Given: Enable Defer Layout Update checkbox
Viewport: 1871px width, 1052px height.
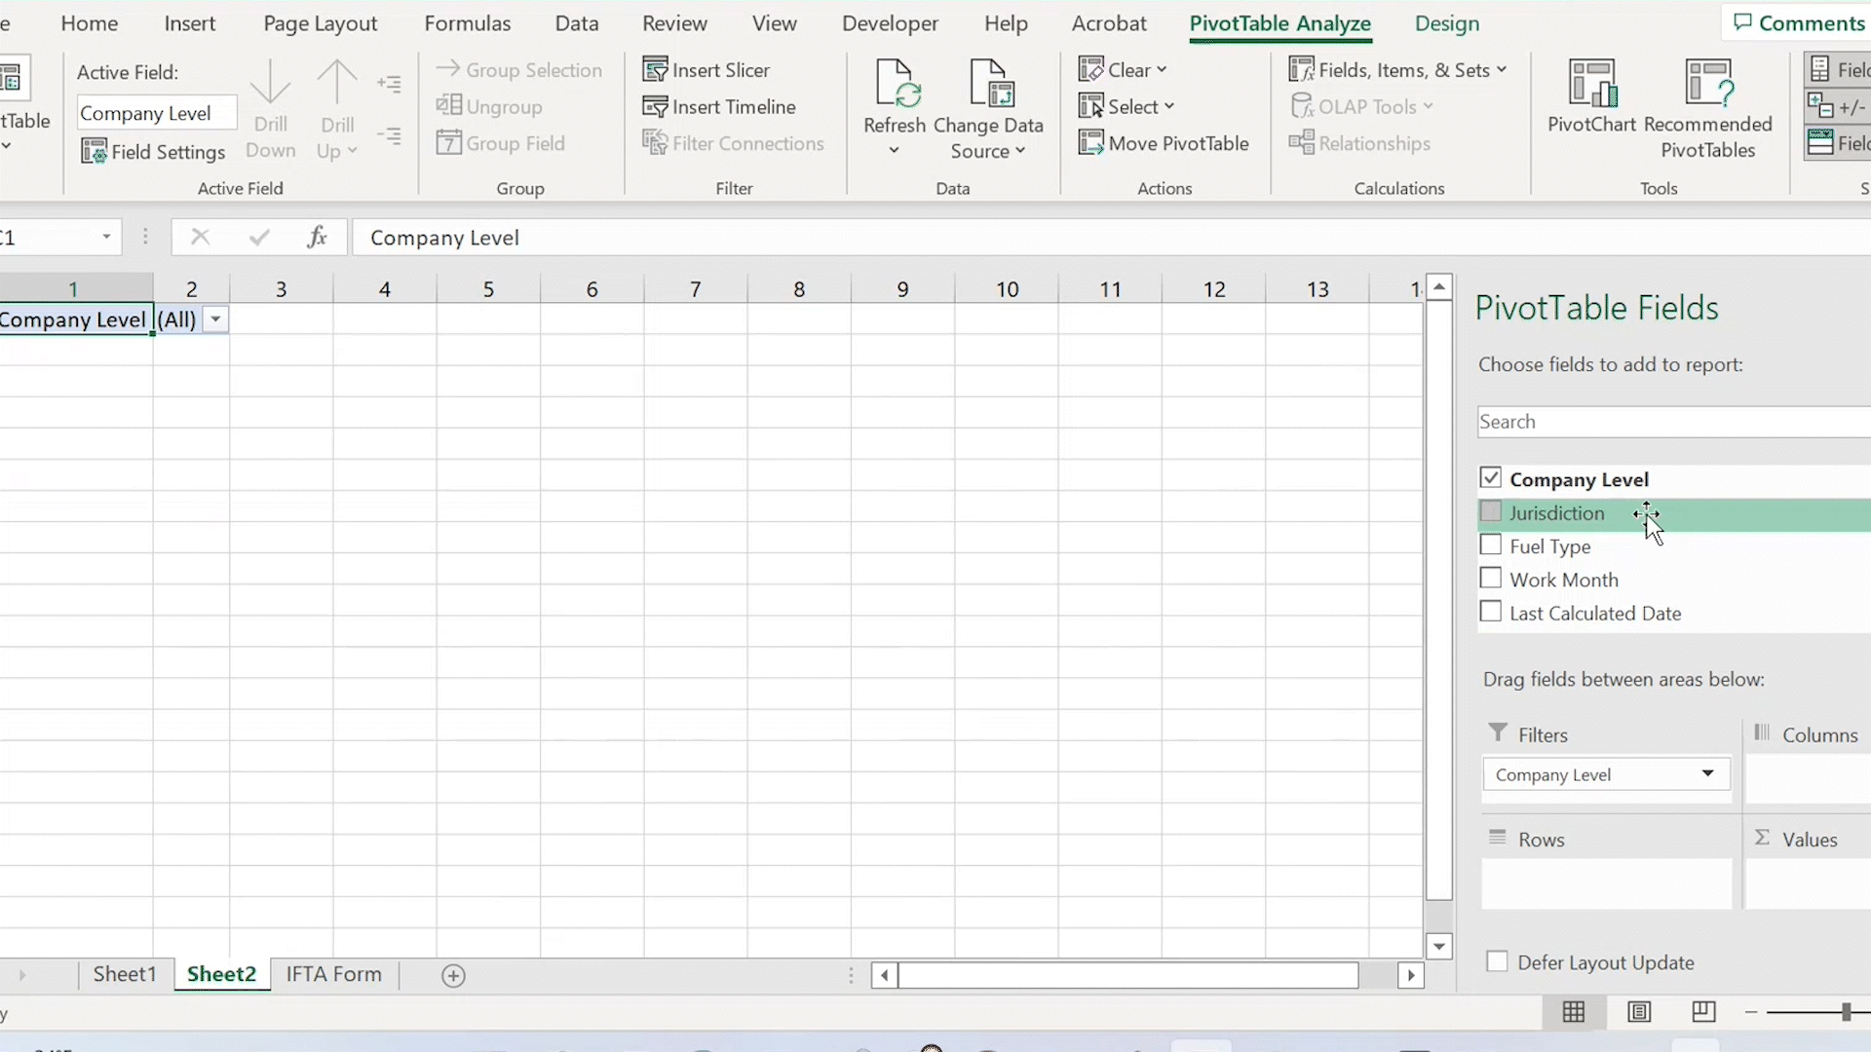Looking at the screenshot, I should (1497, 962).
